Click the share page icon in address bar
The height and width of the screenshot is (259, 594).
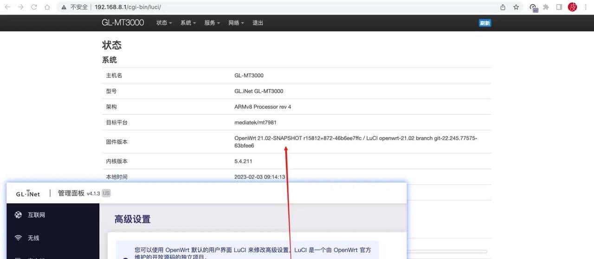pos(503,7)
